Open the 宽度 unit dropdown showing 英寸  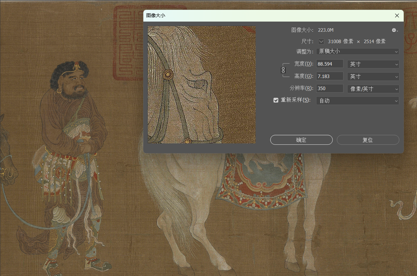tap(373, 64)
